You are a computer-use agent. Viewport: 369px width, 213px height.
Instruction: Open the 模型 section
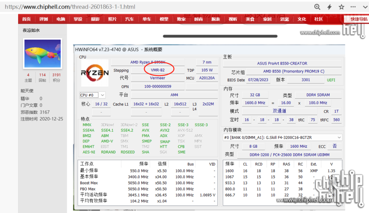point(164,19)
